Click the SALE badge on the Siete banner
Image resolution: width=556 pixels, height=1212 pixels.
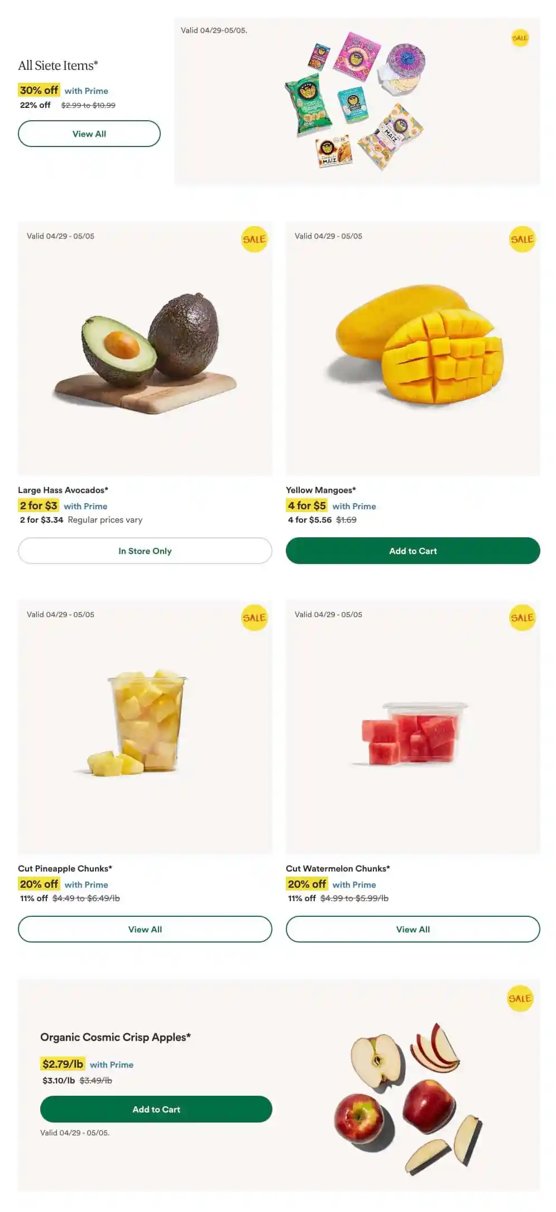[x=520, y=38]
